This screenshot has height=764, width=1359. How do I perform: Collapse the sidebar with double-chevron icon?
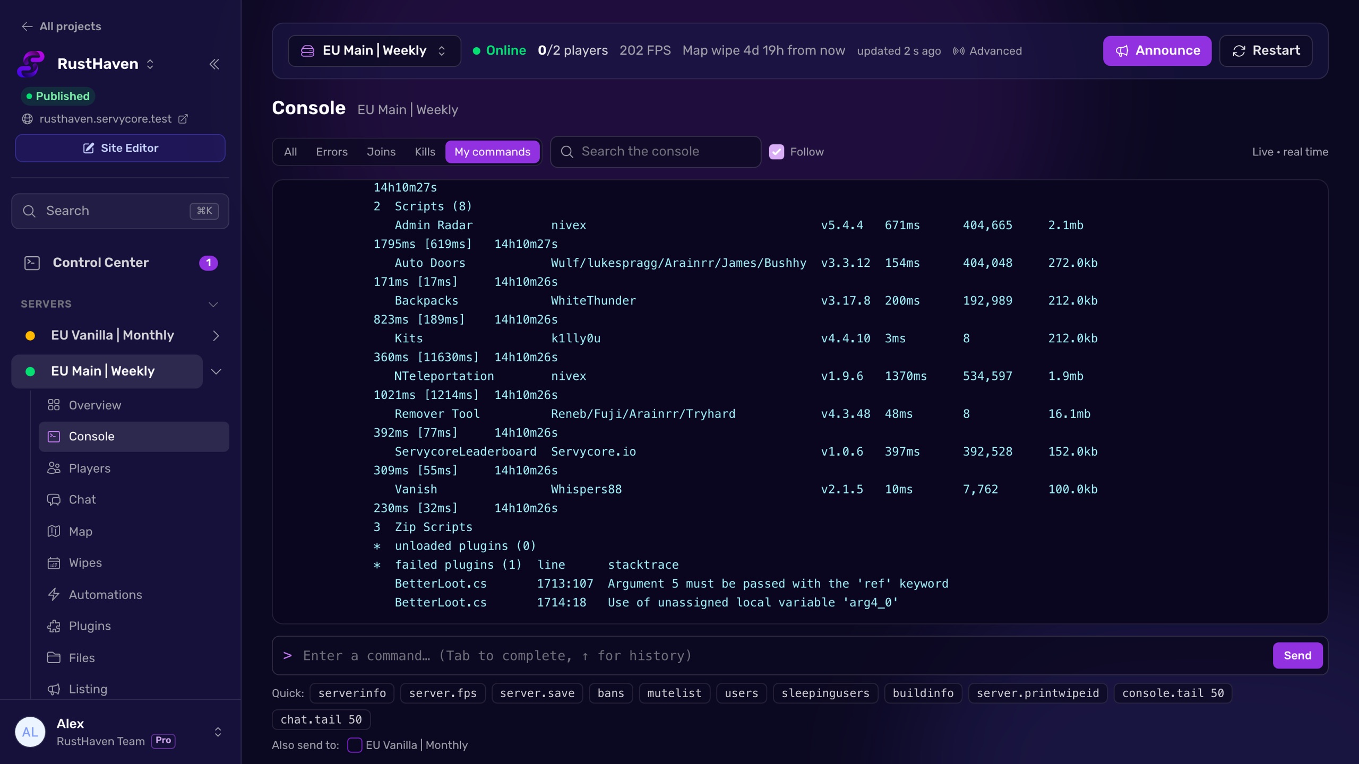(214, 64)
